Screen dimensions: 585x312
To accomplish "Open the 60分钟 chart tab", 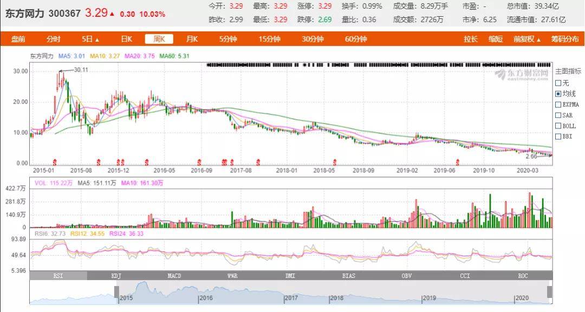I will point(356,39).
